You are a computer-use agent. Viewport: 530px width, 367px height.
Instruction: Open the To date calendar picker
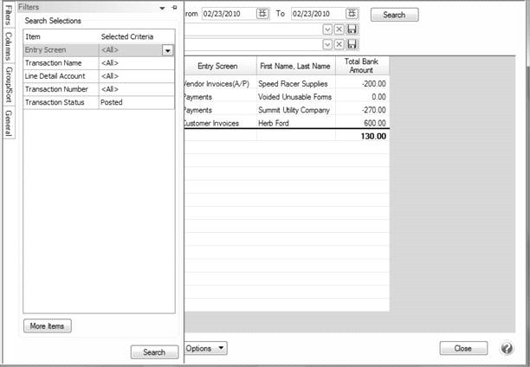pos(351,15)
